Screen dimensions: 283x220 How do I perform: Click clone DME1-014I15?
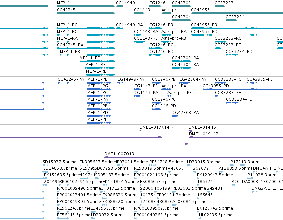(x=236, y=131)
